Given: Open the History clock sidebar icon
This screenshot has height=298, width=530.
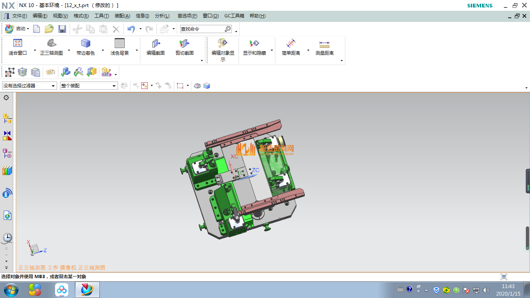Looking at the screenshot, I should (x=7, y=238).
